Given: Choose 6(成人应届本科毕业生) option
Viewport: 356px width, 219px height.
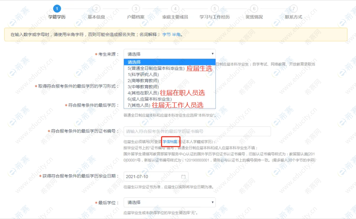Looking at the screenshot, I should click(x=150, y=99).
